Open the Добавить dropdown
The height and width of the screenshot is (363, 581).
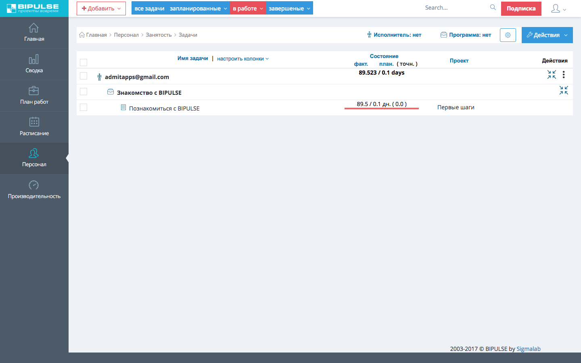(101, 8)
